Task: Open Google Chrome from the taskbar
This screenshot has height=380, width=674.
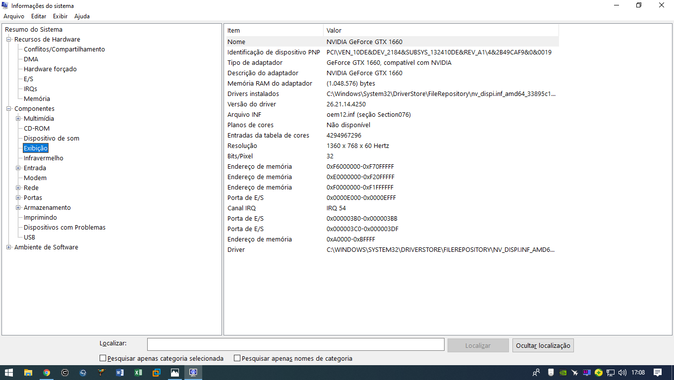Action: 47,373
